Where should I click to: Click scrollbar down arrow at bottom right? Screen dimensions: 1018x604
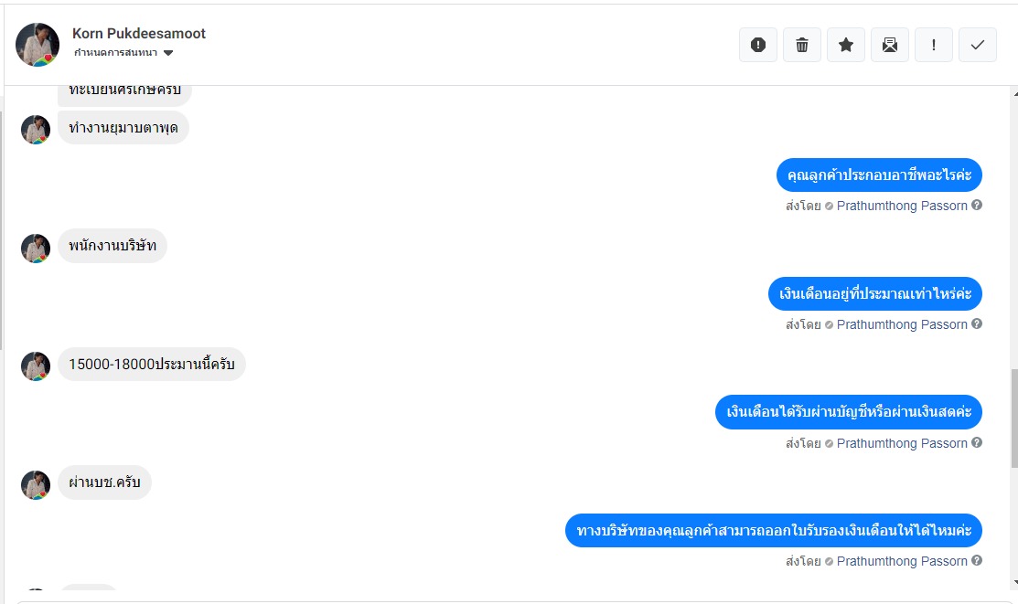tap(1014, 582)
